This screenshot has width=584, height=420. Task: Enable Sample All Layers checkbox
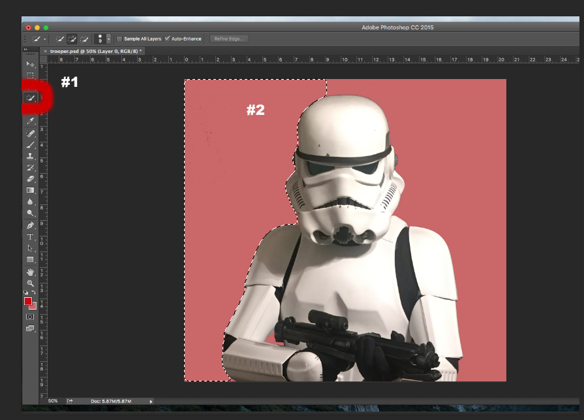click(119, 39)
